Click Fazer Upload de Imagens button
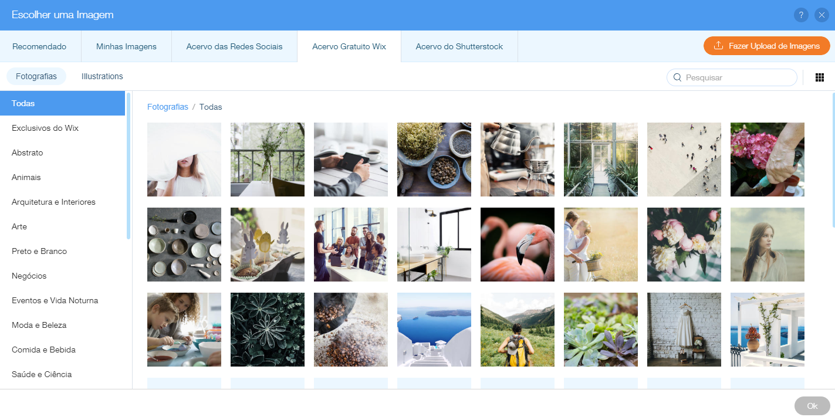835x417 pixels. pos(767,46)
